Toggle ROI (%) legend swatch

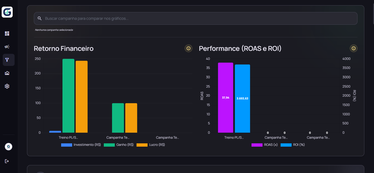(286, 145)
